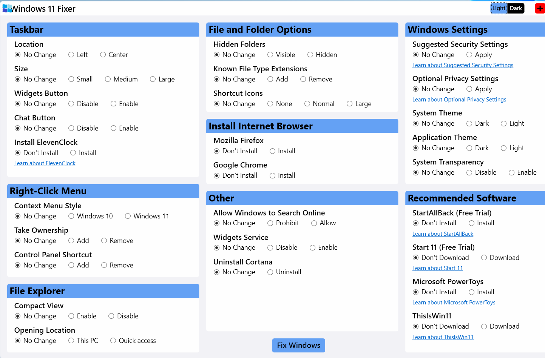The width and height of the screenshot is (545, 358).
Task: Click the red plus icon
Action: tap(540, 8)
